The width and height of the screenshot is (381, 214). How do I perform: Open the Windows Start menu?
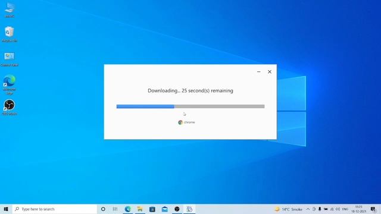(6, 209)
